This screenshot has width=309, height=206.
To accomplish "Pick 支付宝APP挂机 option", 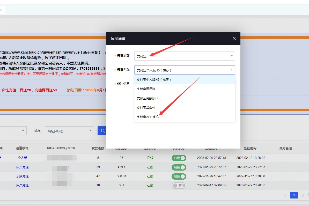I will 185,117.
